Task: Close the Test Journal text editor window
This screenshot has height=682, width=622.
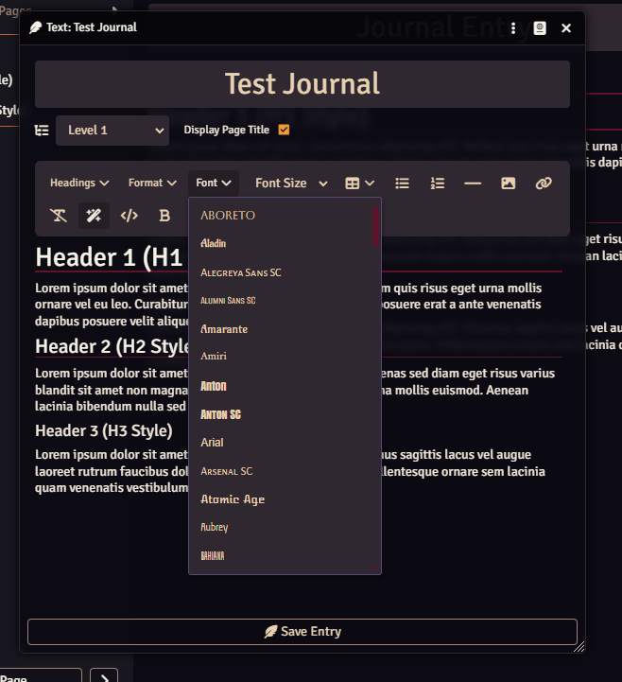Action: (x=566, y=28)
